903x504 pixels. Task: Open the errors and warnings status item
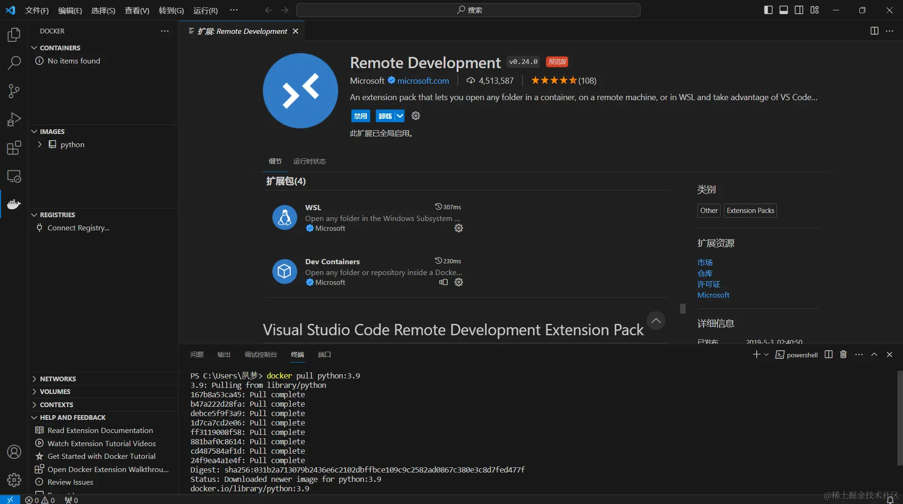[x=40, y=500]
